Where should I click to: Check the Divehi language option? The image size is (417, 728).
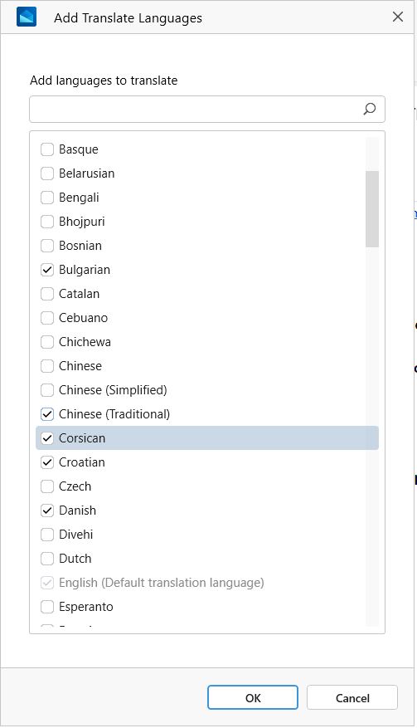point(47,535)
